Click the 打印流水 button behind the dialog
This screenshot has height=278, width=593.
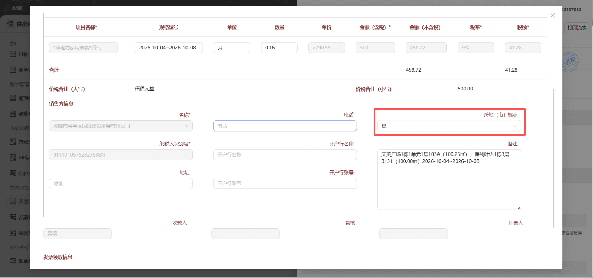577,27
